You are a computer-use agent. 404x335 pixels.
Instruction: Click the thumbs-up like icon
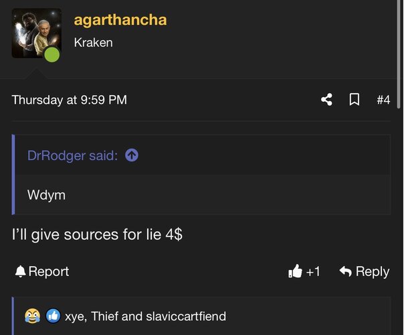295,271
